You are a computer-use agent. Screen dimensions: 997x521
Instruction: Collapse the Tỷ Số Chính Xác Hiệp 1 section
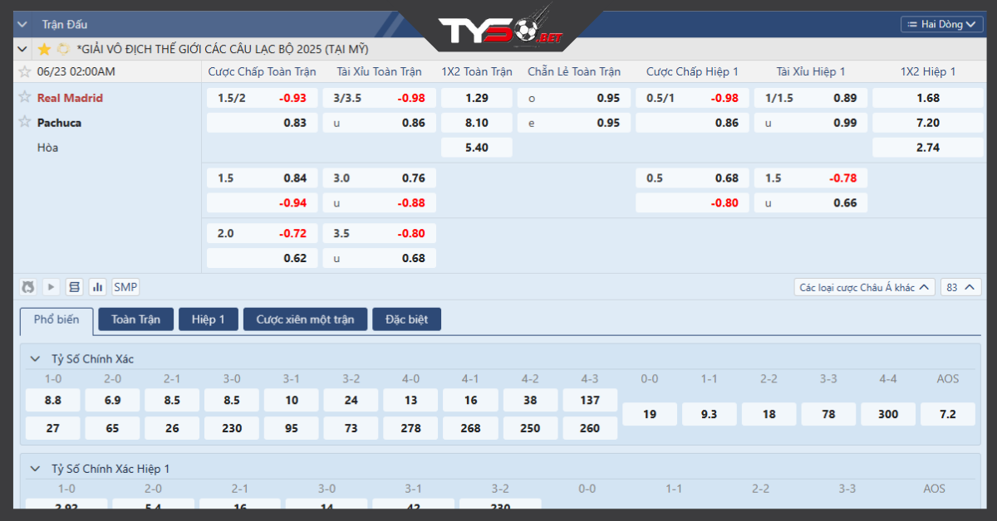pyautogui.click(x=35, y=469)
